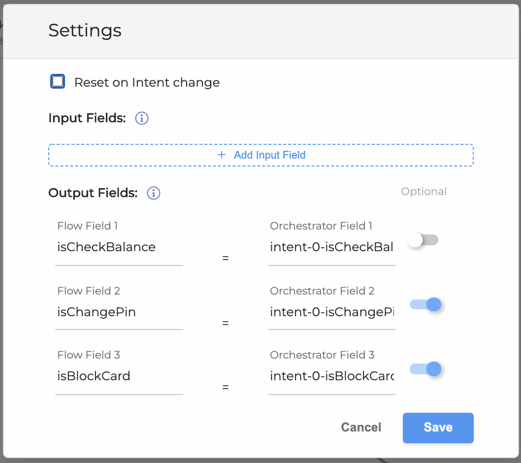Click Orchestrator Field 1 input
Viewport: 521px width, 463px height.
point(331,247)
